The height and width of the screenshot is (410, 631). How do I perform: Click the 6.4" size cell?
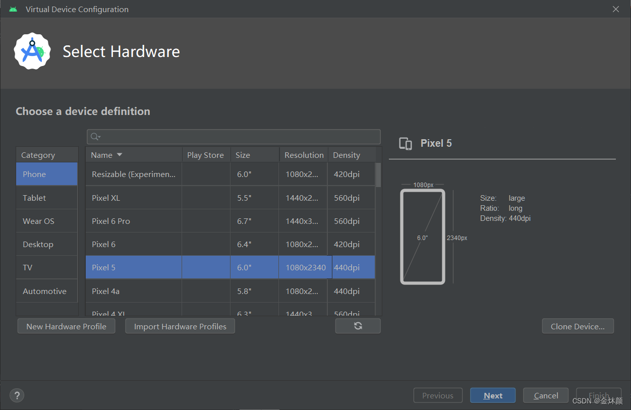point(255,244)
